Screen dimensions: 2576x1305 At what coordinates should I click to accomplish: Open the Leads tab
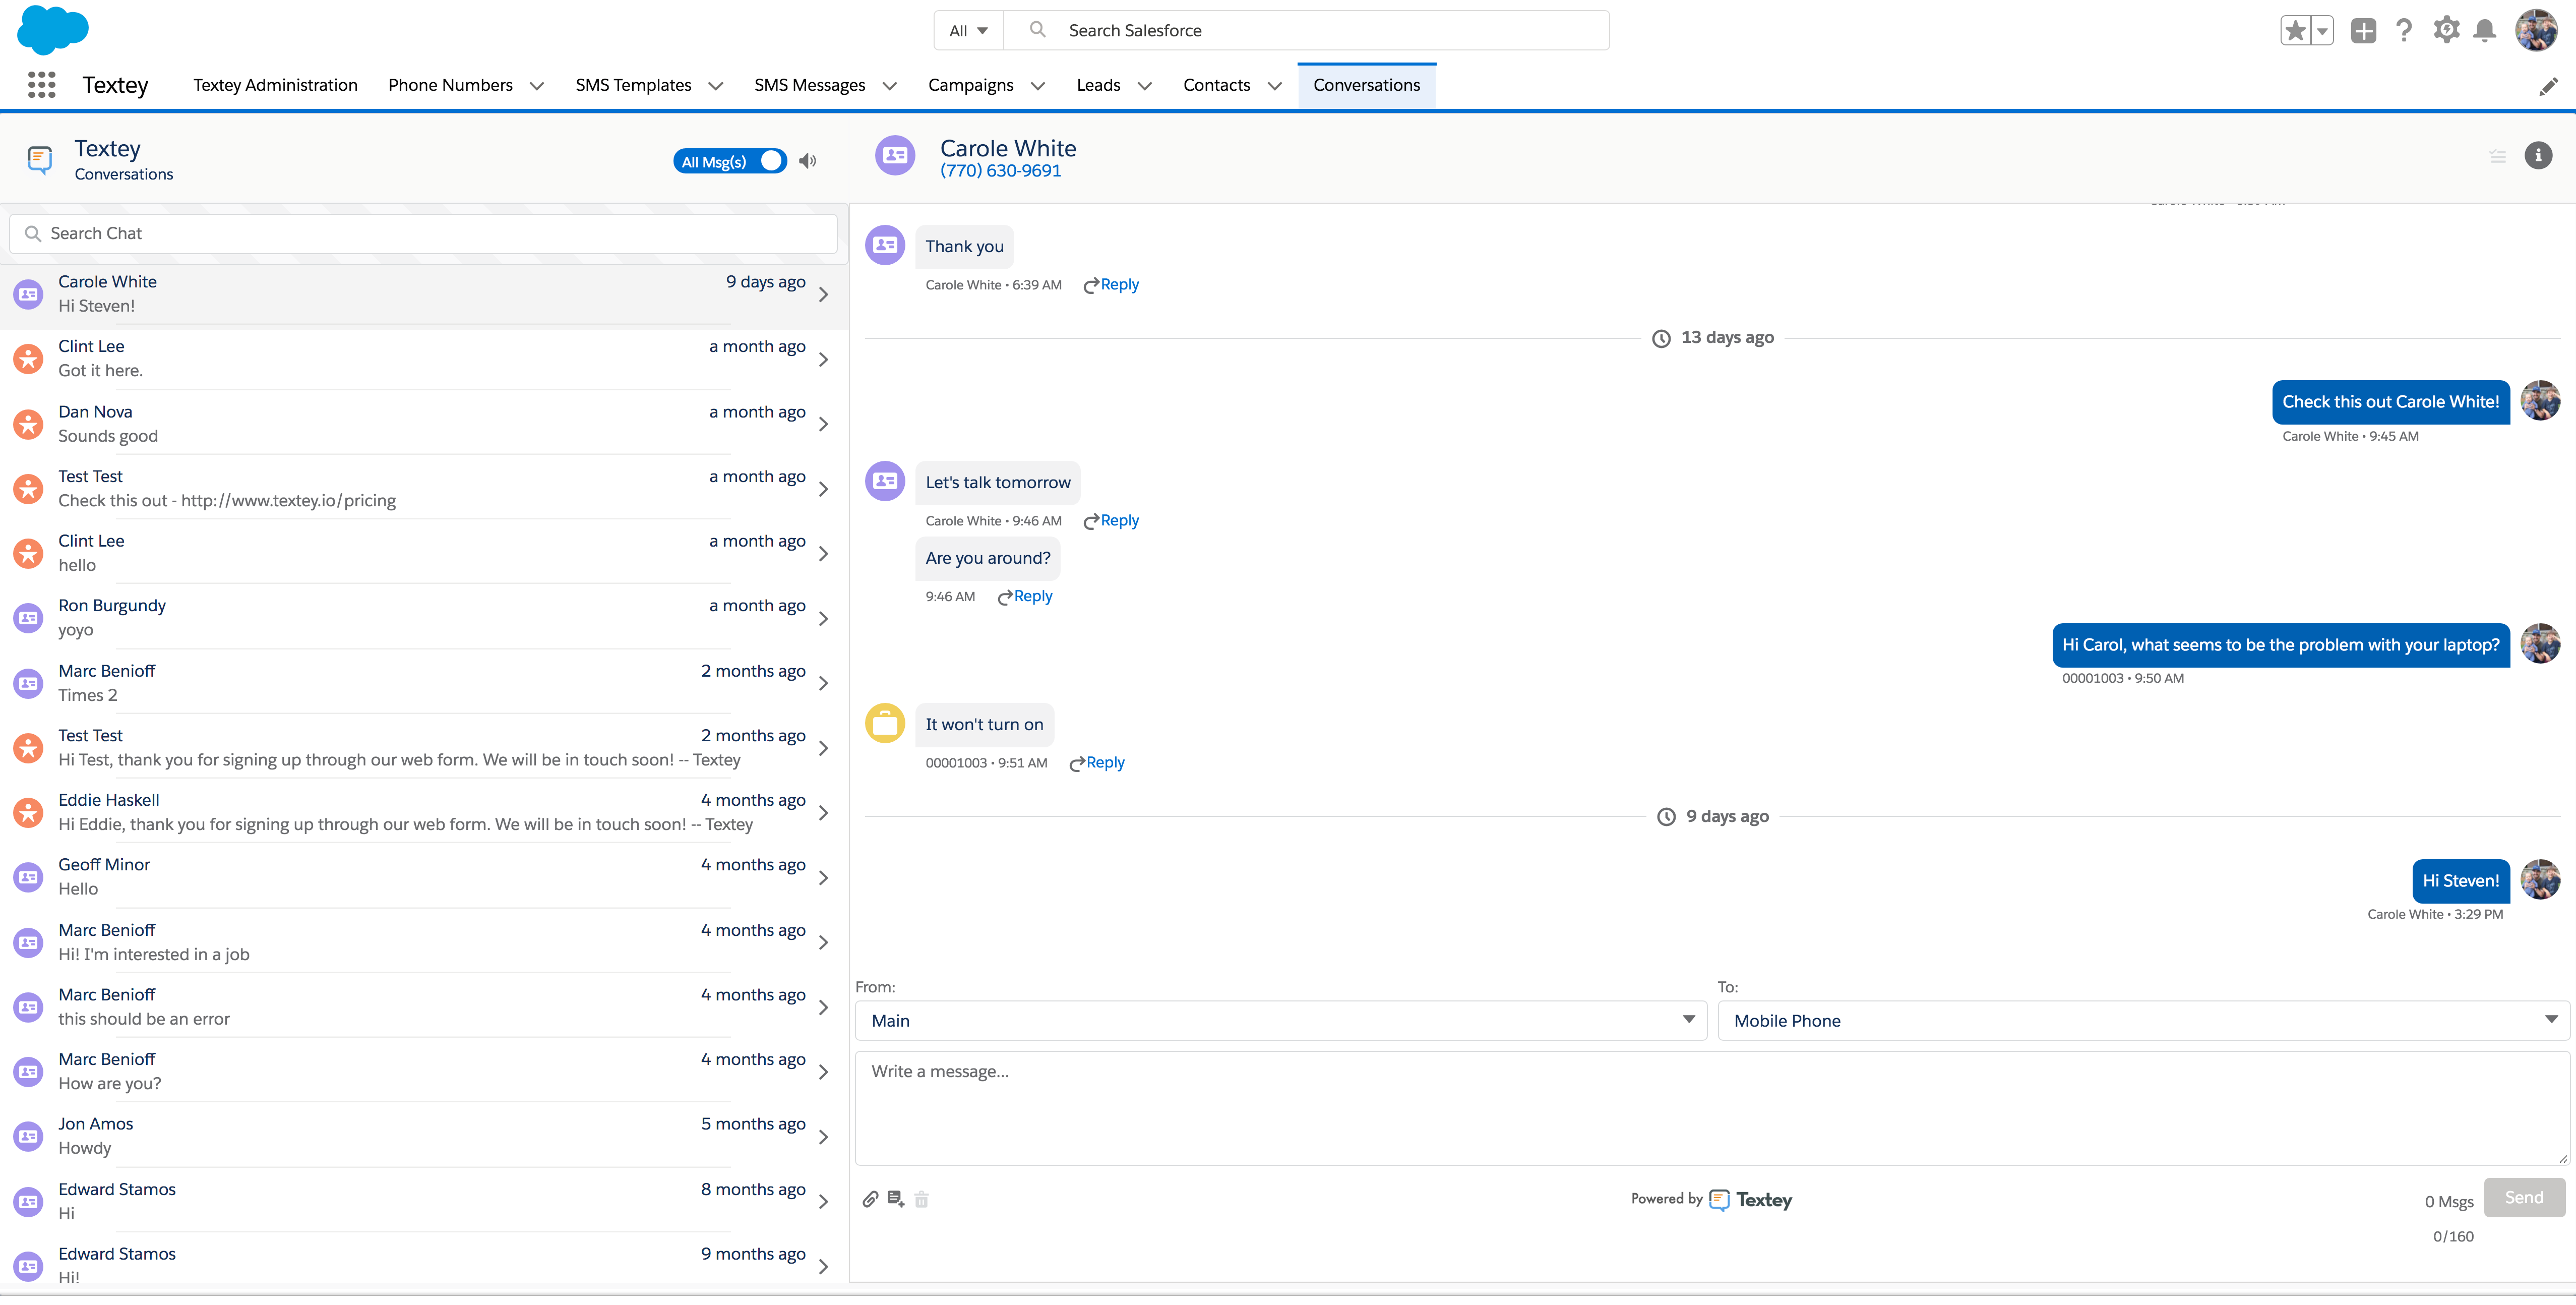pos(1098,85)
